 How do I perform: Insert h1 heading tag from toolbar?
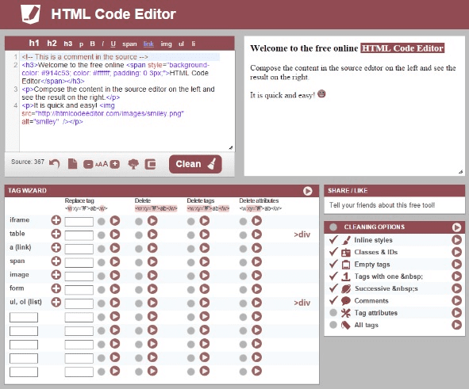coord(34,44)
